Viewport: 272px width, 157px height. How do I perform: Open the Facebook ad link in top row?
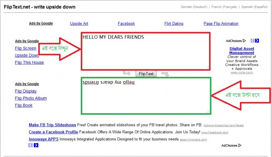tap(126, 24)
